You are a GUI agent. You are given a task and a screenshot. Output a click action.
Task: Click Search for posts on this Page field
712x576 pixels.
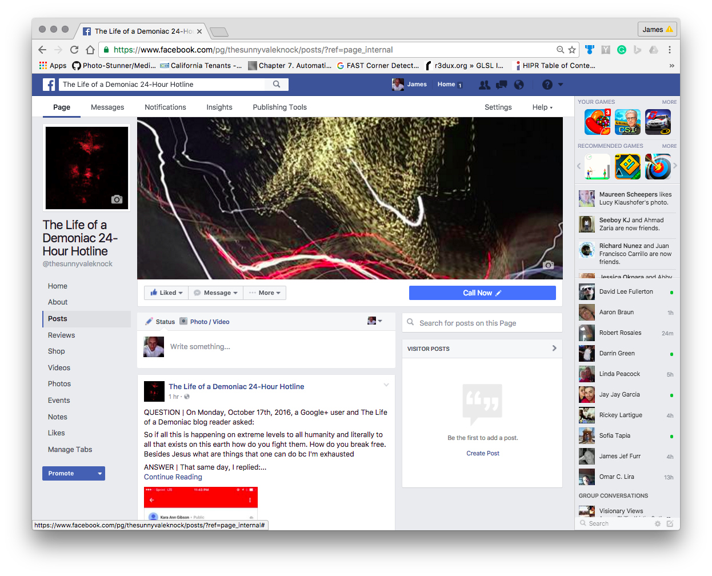coord(482,323)
